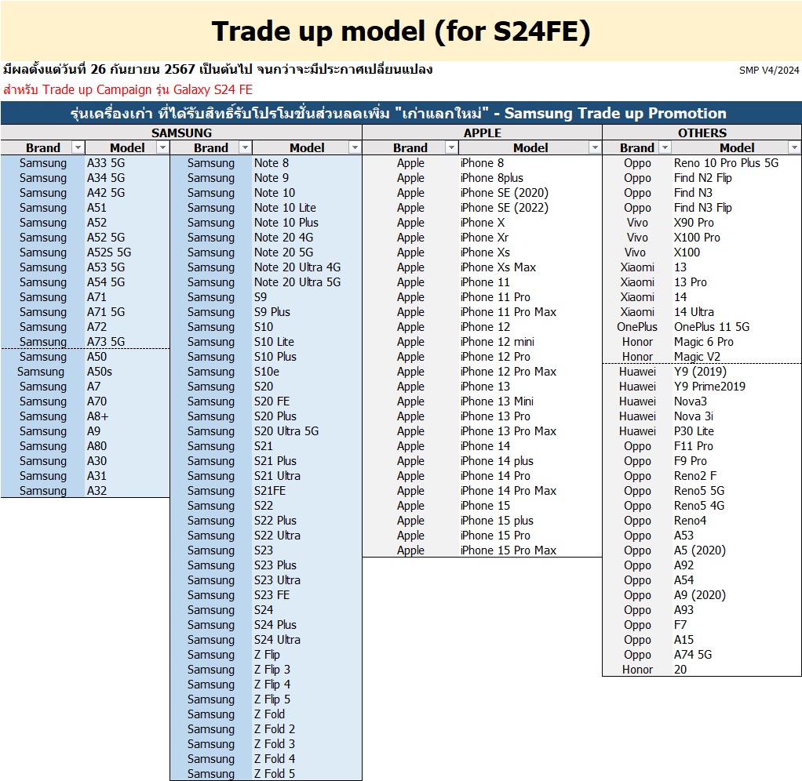Open the Others Brand column filter
Viewport: 802px width, 781px height.
click(x=665, y=147)
